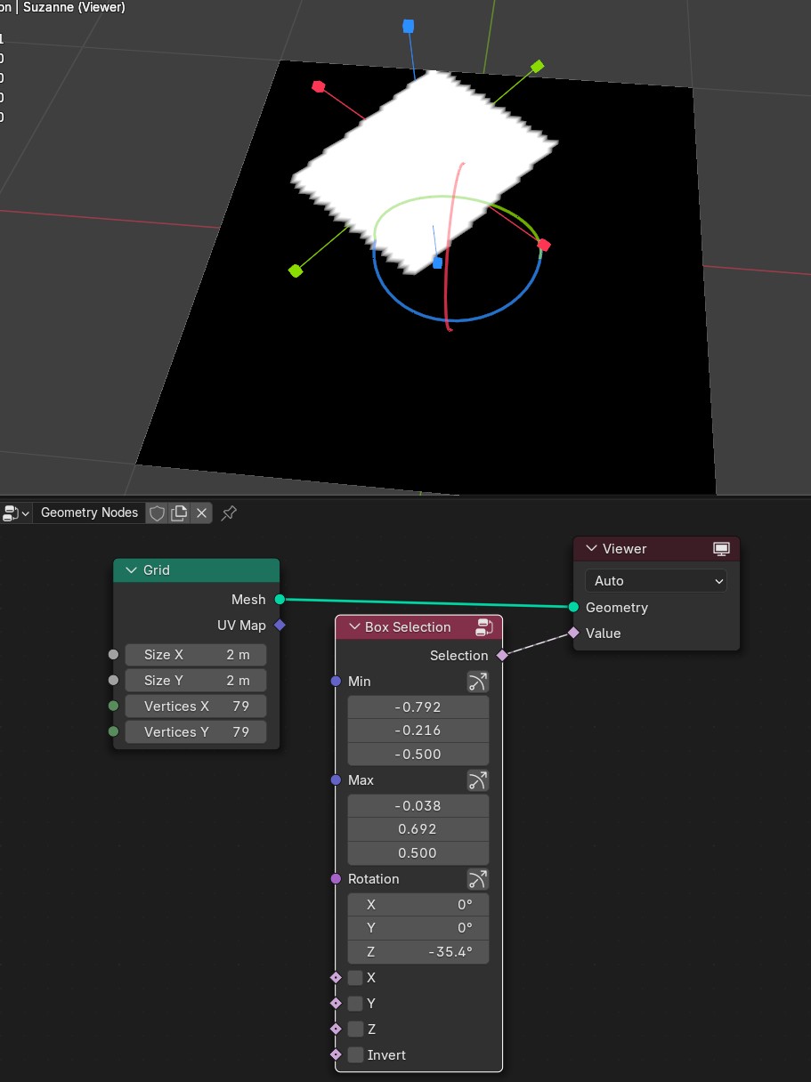
Task: Duplicate the Geometry Nodes node tree
Action: point(179,513)
